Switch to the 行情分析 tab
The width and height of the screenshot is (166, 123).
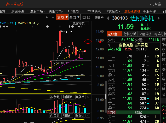click(130, 34)
